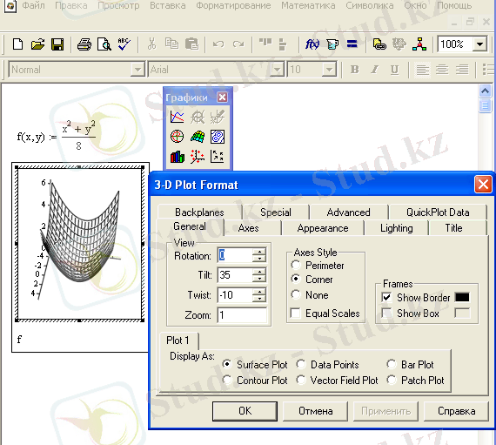This screenshot has width=496, height=445.
Task: Select the Perimeter axes style radio button
Action: tap(296, 265)
